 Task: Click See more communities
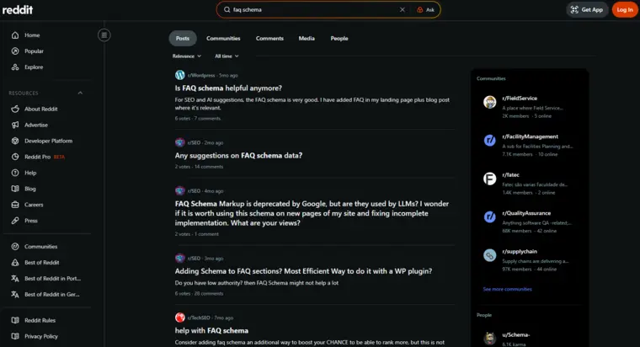tap(507, 289)
